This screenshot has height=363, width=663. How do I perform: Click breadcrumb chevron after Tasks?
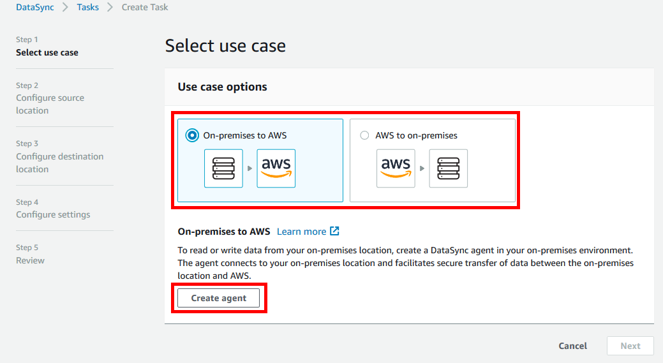[110, 8]
